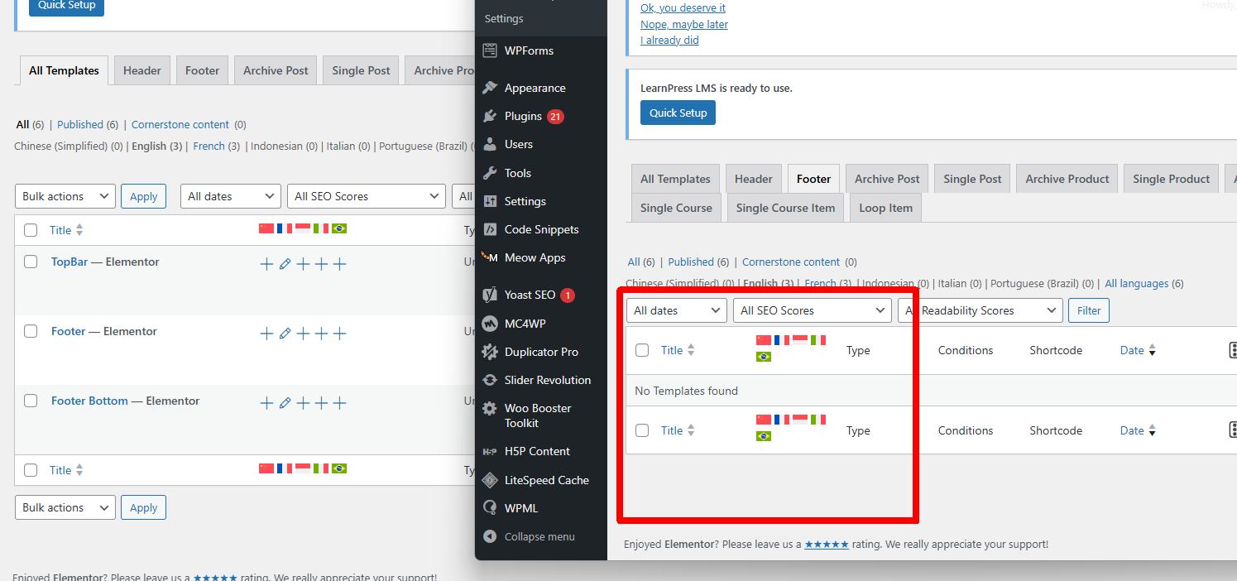Tick the Footer Bottom row checkbox
1237x581 pixels.
(31, 401)
